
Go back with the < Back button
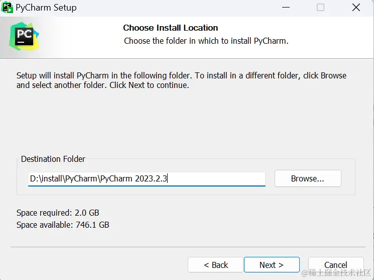click(x=216, y=265)
